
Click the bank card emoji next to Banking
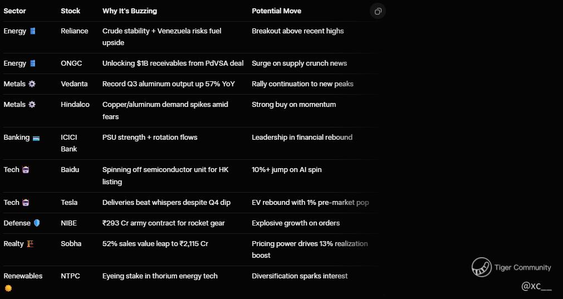point(36,138)
